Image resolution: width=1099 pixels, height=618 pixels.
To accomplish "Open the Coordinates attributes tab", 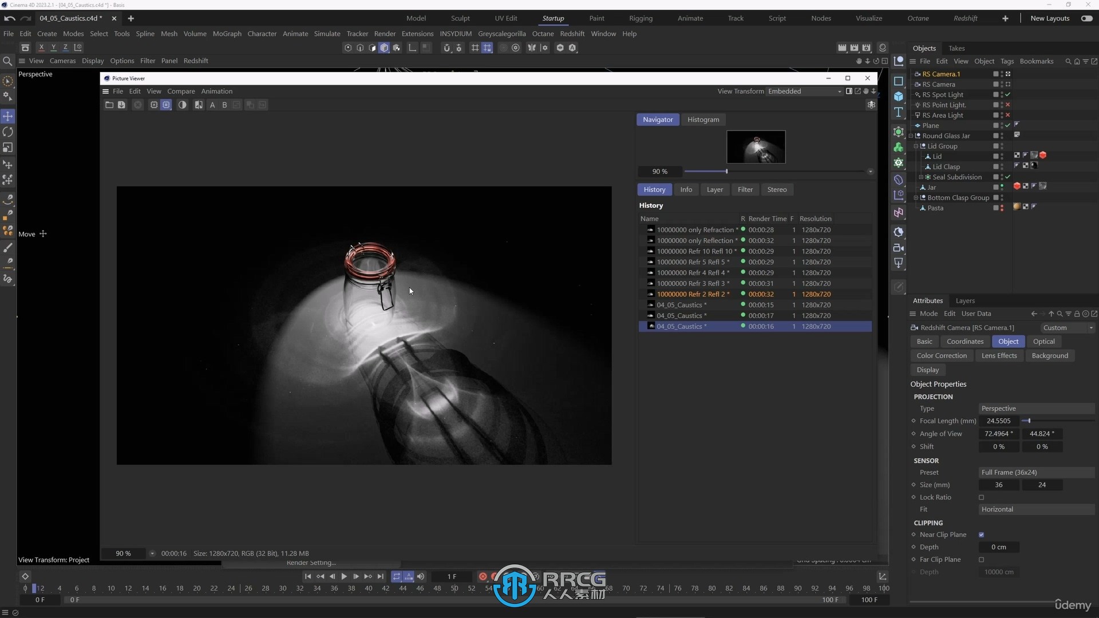I will click(x=965, y=342).
